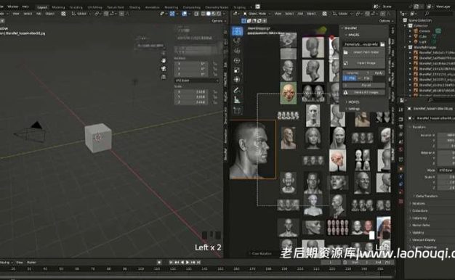Image resolution: width=455 pixels, height=280 pixels.
Task: Click the Apply button next to Columns
Action: coord(379,73)
